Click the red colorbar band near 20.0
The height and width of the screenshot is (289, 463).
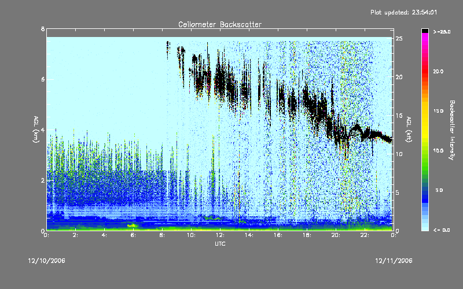[425, 71]
